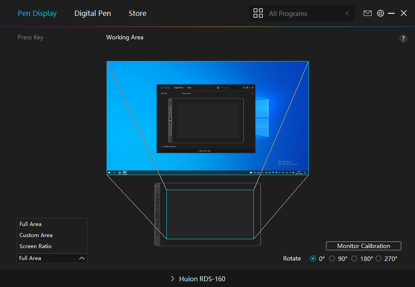The width and height of the screenshot is (415, 287).
Task: Open the Press Key section
Action: (x=31, y=38)
